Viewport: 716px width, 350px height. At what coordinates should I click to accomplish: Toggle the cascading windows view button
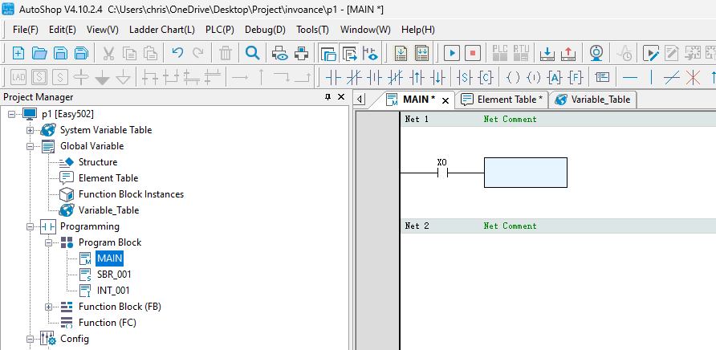[x=328, y=53]
